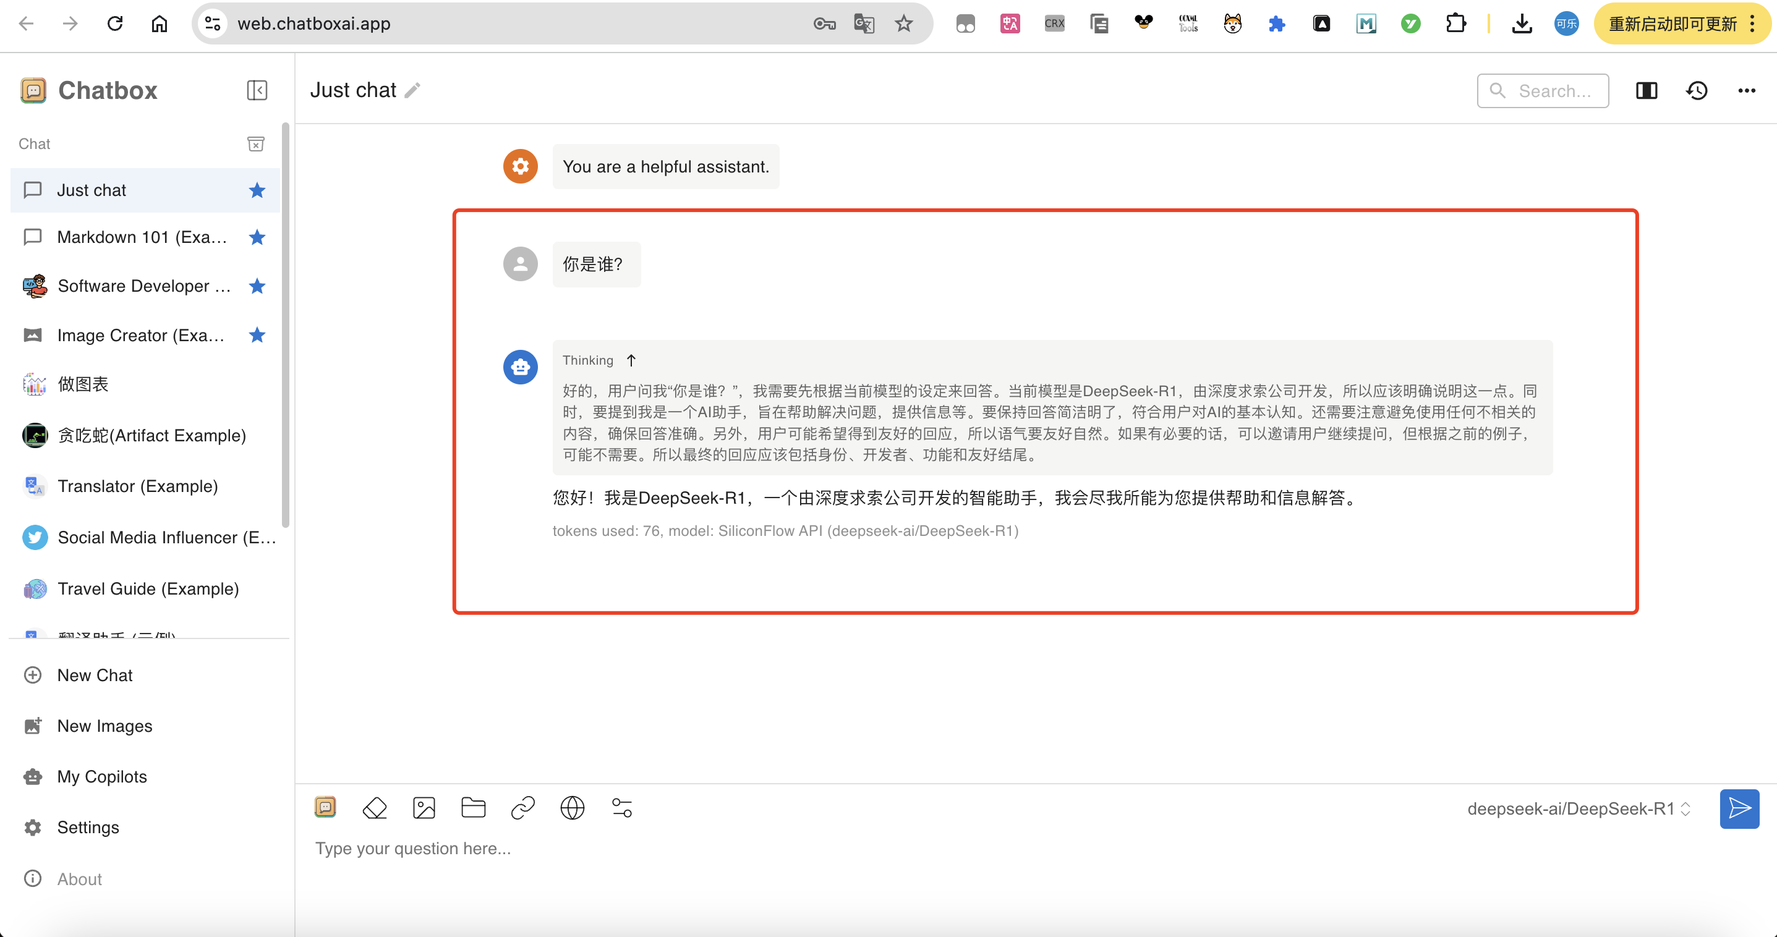The width and height of the screenshot is (1777, 937).
Task: Click the 重新启动即可更新 update button
Action: click(1682, 23)
